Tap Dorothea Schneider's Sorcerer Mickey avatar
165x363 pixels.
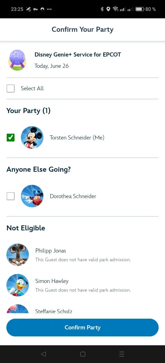coord(32,196)
